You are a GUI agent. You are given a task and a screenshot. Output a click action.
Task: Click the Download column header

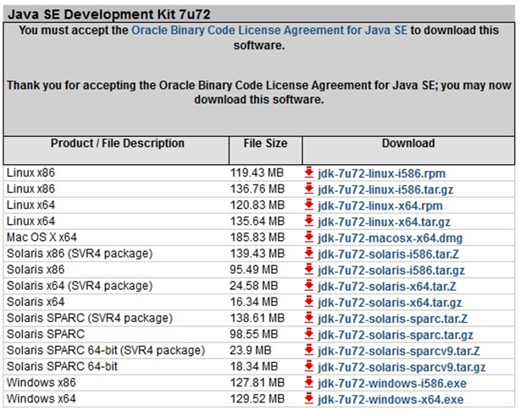tap(407, 144)
